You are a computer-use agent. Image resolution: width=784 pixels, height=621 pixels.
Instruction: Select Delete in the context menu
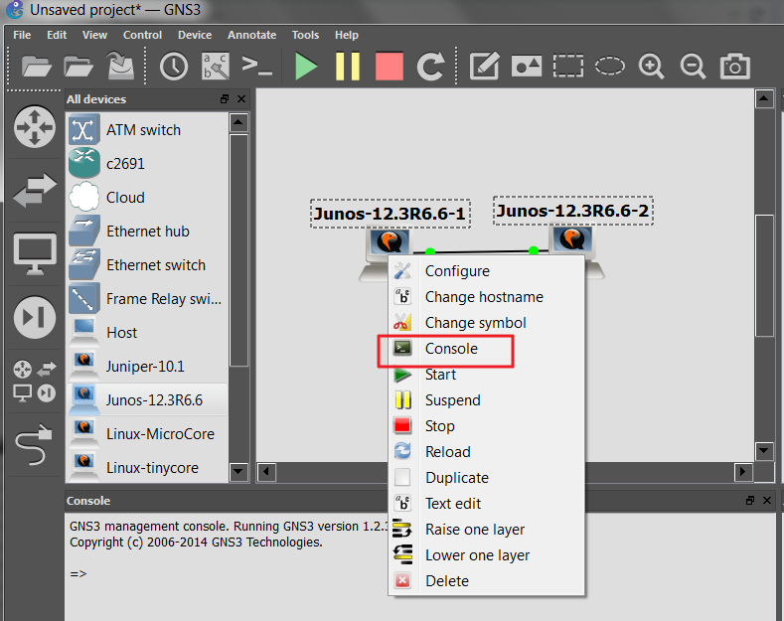pyautogui.click(x=486, y=581)
